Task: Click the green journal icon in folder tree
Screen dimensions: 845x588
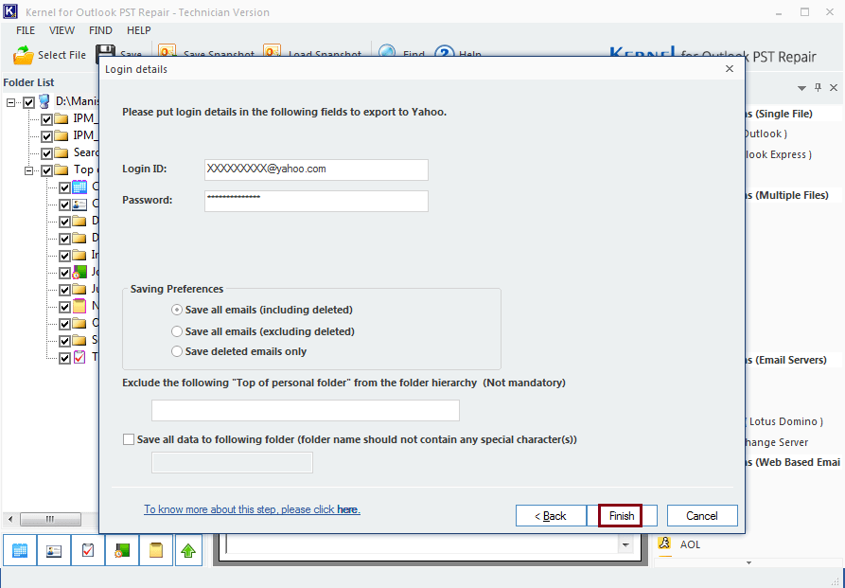Action: coord(79,272)
